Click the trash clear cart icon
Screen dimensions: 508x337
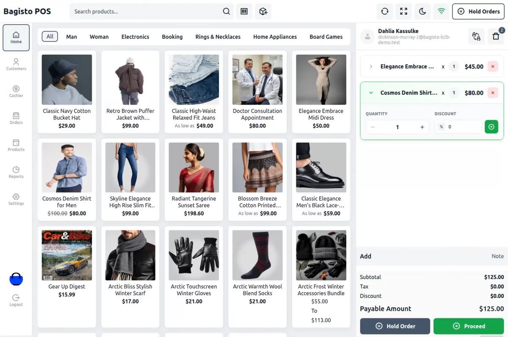click(x=496, y=36)
